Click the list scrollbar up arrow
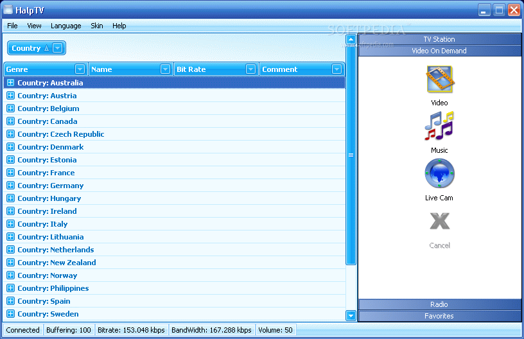The width and height of the screenshot is (524, 339). click(x=351, y=39)
